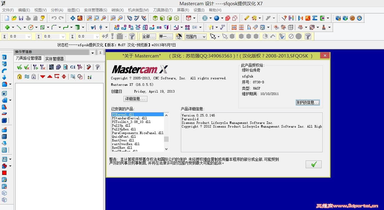Confirm dialog with green checkmark button
This screenshot has width=384, height=210.
click(314, 164)
